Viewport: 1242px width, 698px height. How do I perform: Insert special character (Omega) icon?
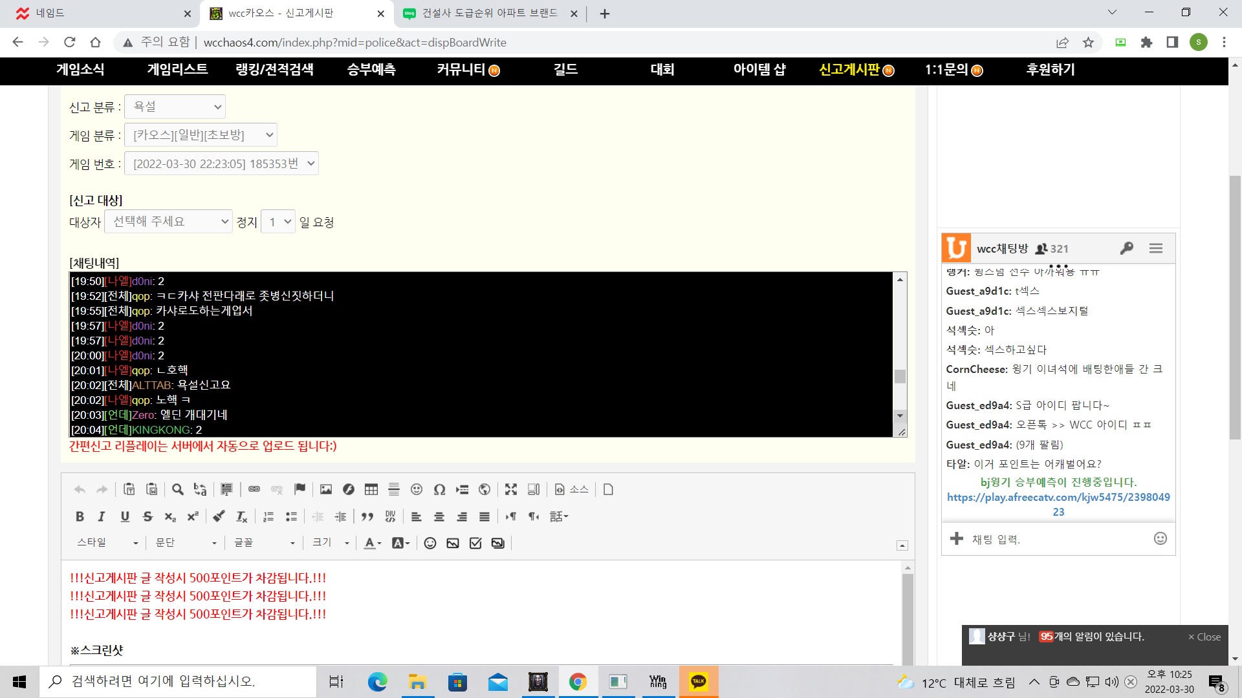(x=439, y=489)
